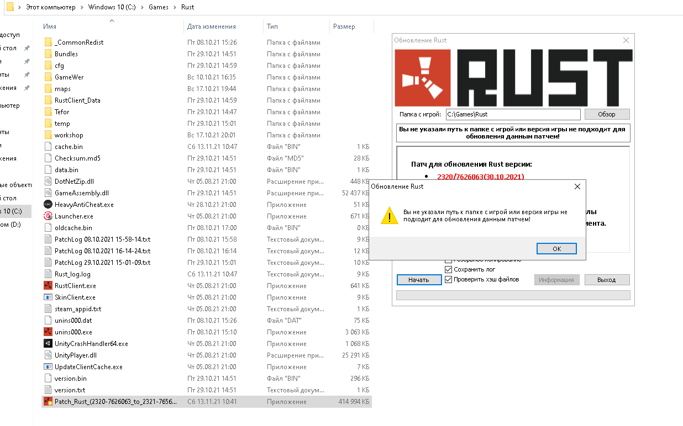The image size is (683, 426).
Task: Click the warning icon in the dialog
Action: coord(389,216)
